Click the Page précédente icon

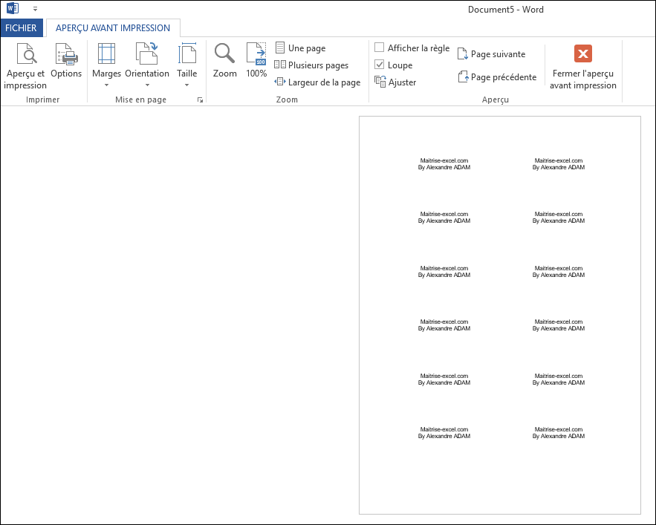[x=463, y=77]
